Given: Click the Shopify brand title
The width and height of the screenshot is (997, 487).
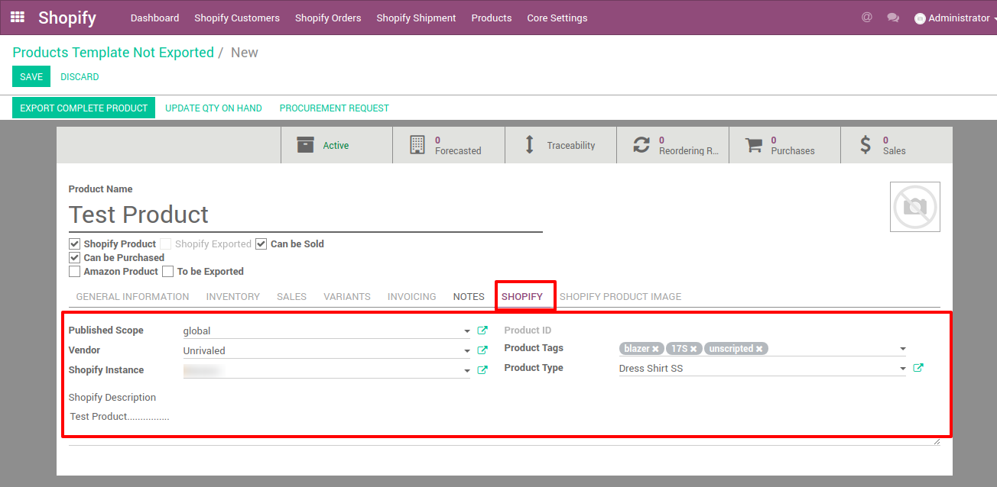Looking at the screenshot, I should point(67,18).
